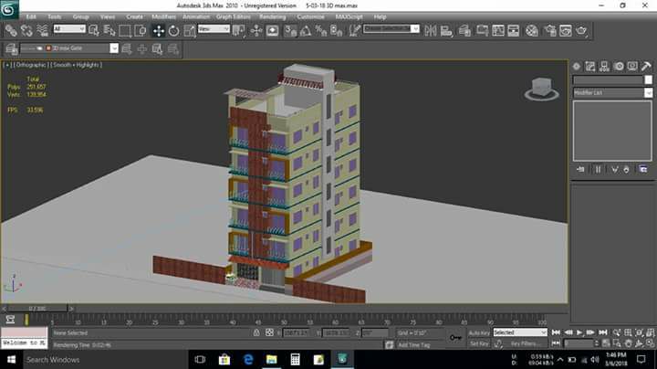
Task: Open the reference coordinate system 'View' dropdown
Action: [214, 29]
